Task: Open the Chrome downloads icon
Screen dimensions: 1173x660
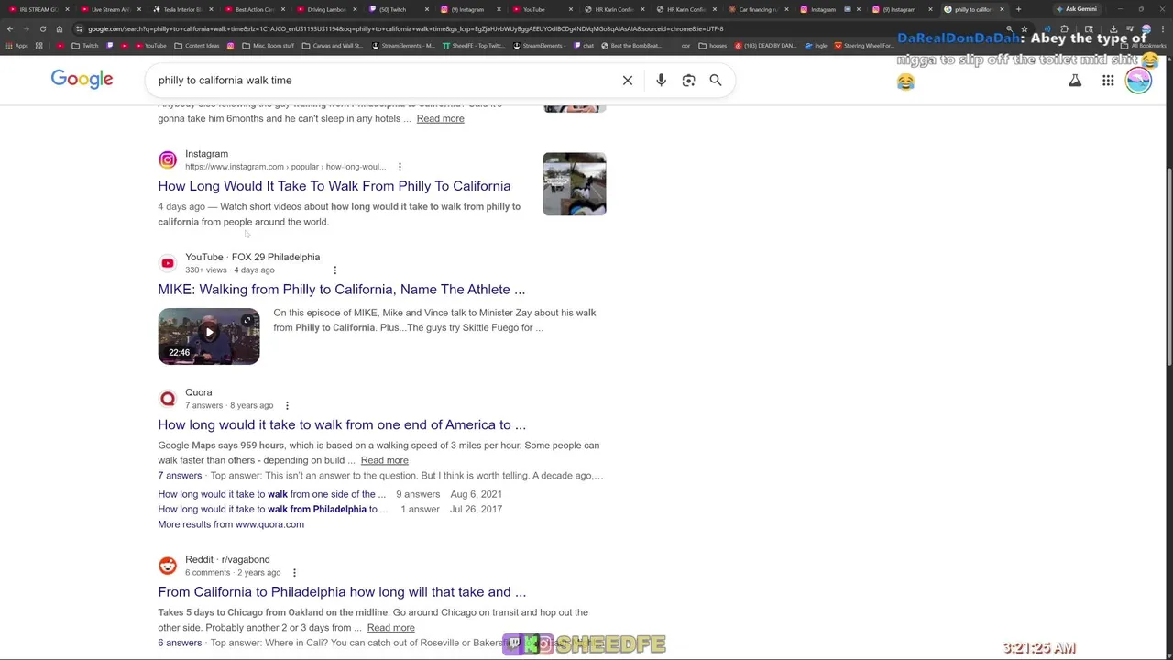Action: (1113, 28)
